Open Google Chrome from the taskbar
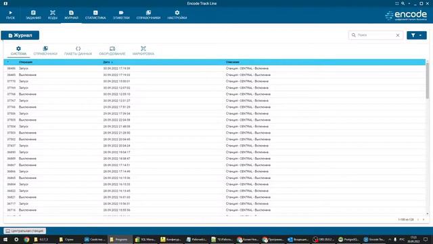433x244 pixels. click(x=26, y=239)
